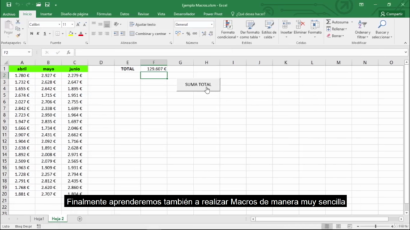Toggle align text right
The width and height of the screenshot is (410, 230).
[x=107, y=34]
